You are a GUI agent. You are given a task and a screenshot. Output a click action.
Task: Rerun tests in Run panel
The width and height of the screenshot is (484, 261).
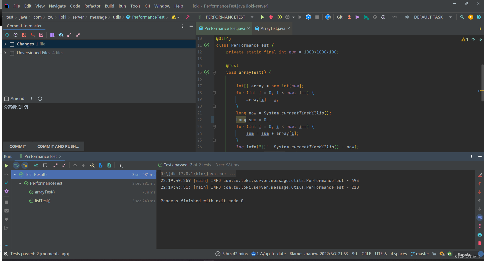point(7,165)
